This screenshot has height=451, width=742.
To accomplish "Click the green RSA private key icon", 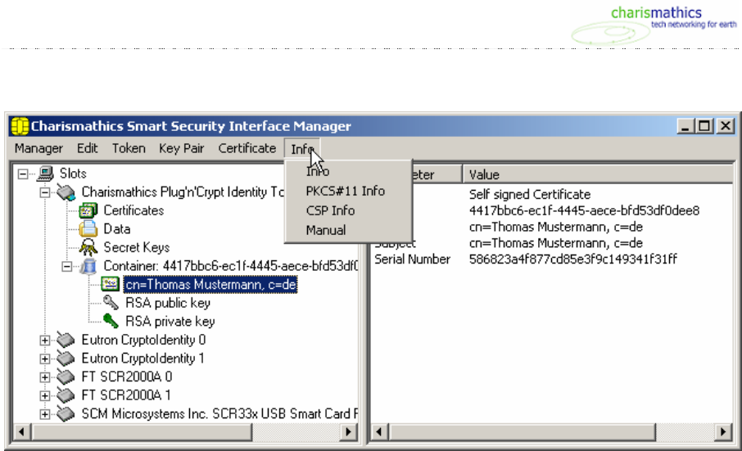I will coord(111,321).
